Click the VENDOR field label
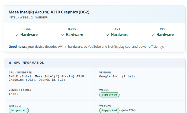 click(105, 72)
